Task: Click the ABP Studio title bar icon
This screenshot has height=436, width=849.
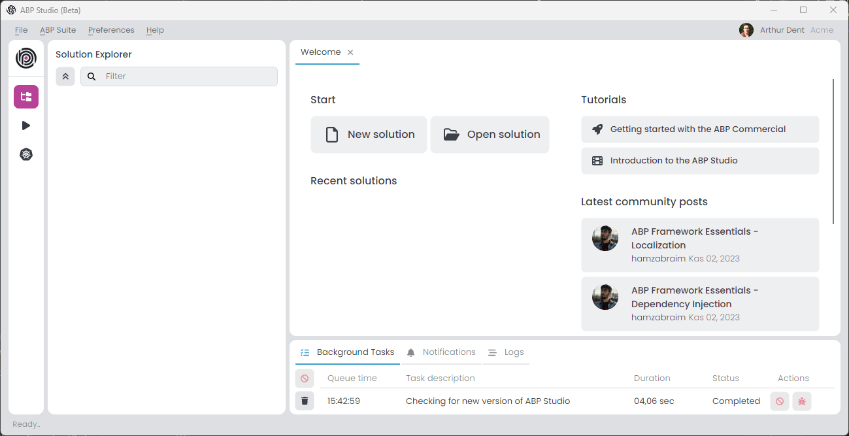Action: [11, 10]
